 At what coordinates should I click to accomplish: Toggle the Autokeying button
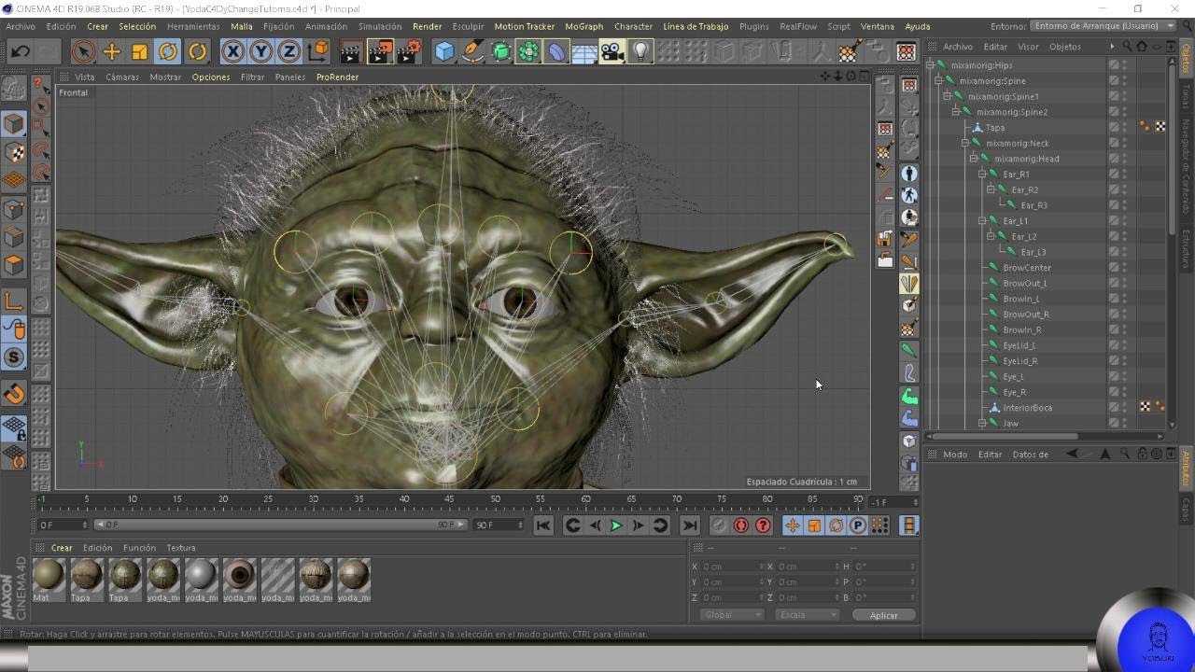(741, 525)
